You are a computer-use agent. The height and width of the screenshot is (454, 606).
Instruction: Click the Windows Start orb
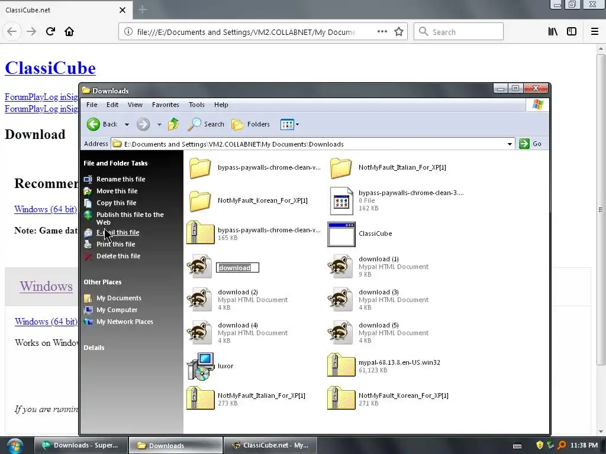(x=15, y=446)
